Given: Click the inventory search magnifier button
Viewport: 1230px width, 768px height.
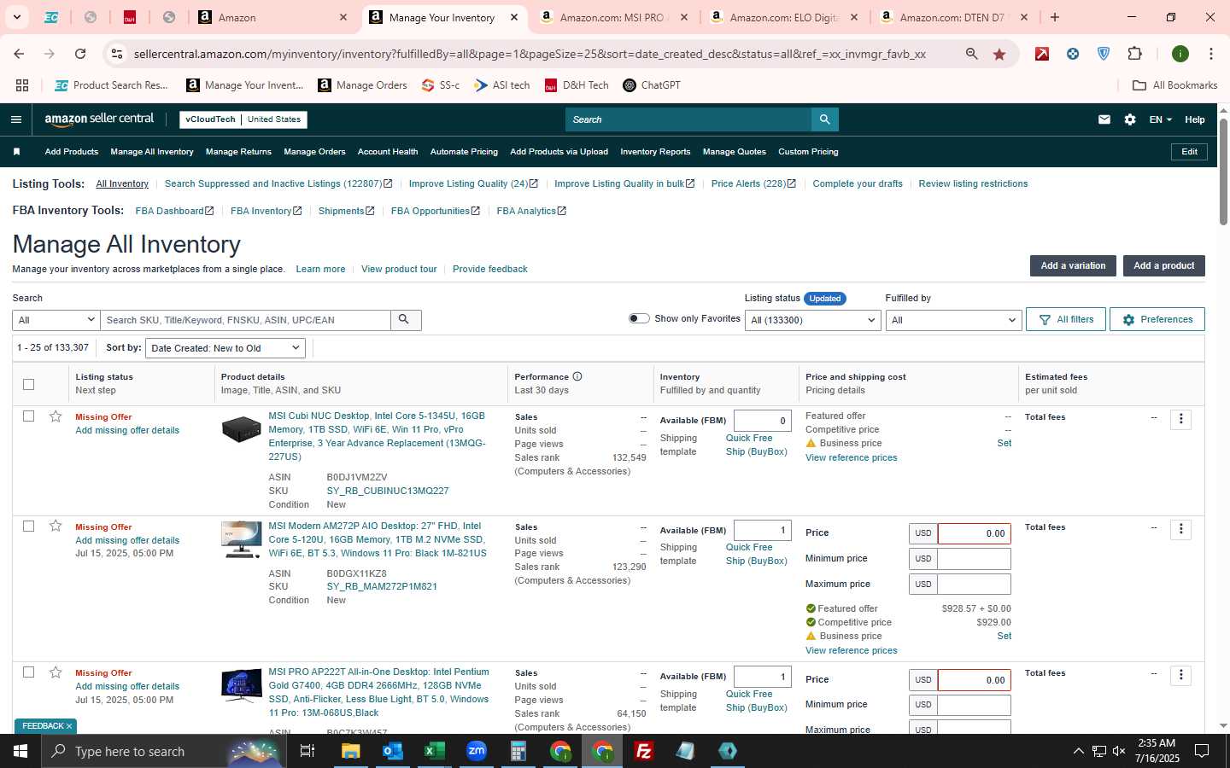Looking at the screenshot, I should pos(405,320).
